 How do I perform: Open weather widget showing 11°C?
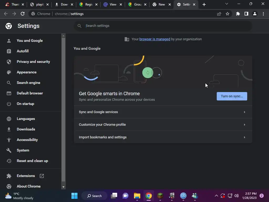coord(19,196)
